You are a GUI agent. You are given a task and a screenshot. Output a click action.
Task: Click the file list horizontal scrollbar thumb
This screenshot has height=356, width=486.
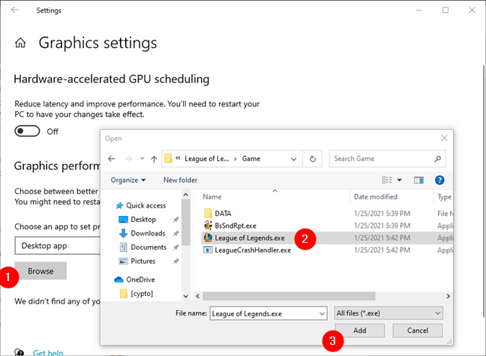click(x=289, y=296)
